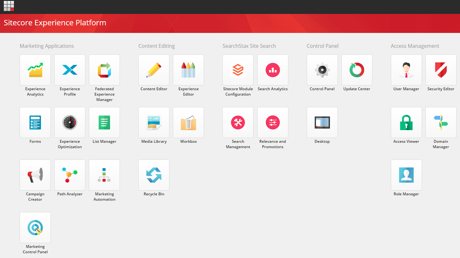Open the Experience Editor crayons icon

(x=188, y=70)
